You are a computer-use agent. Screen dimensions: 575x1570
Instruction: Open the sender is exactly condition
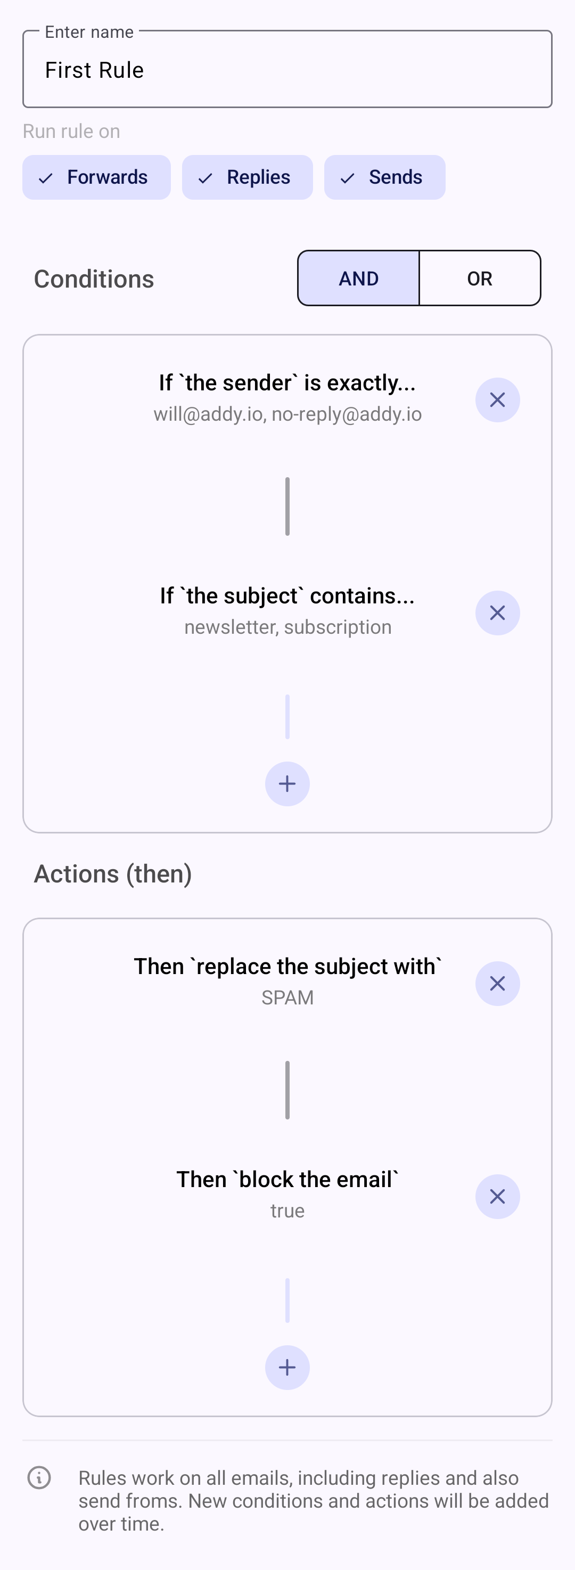coord(287,383)
